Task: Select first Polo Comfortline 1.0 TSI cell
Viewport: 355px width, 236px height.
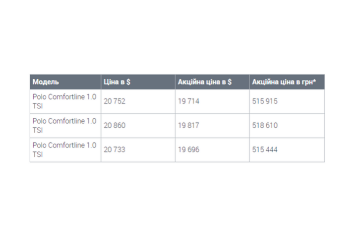Action: (x=65, y=101)
